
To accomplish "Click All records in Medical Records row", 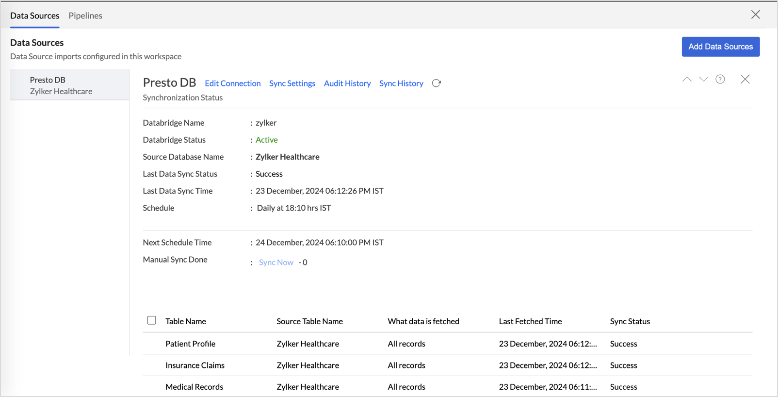I will [406, 387].
